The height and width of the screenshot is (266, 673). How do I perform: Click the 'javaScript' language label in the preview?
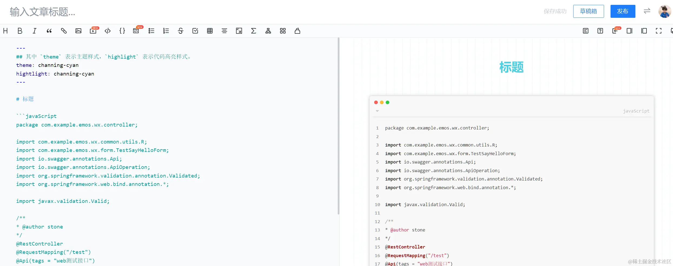click(636, 111)
